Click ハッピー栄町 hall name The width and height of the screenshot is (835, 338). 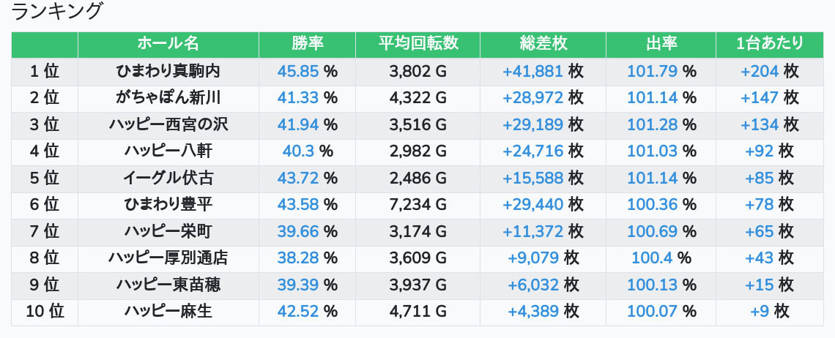coord(168,232)
